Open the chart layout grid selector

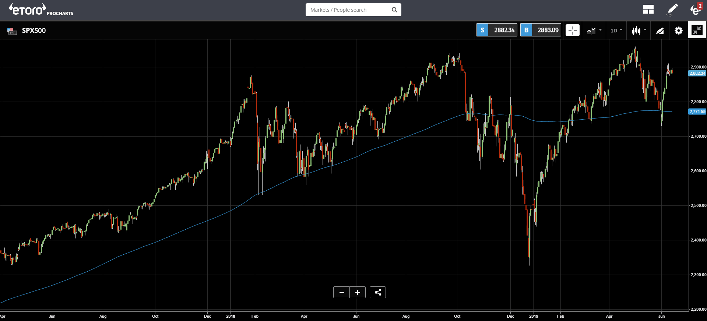click(x=648, y=10)
